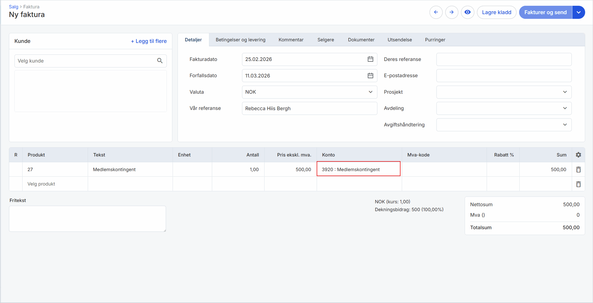Open the Purringer tab

click(x=435, y=40)
